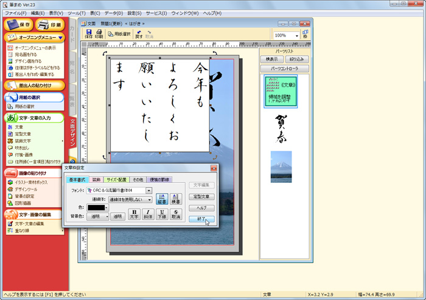Toggle 横書 horizontal writing mode
The width and height of the screenshot is (426, 300).
(x=175, y=198)
